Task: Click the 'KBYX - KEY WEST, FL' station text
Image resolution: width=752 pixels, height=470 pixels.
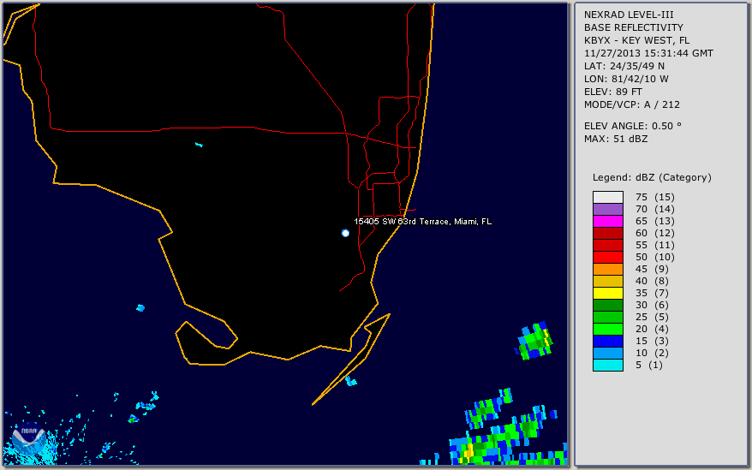Action: coord(636,40)
